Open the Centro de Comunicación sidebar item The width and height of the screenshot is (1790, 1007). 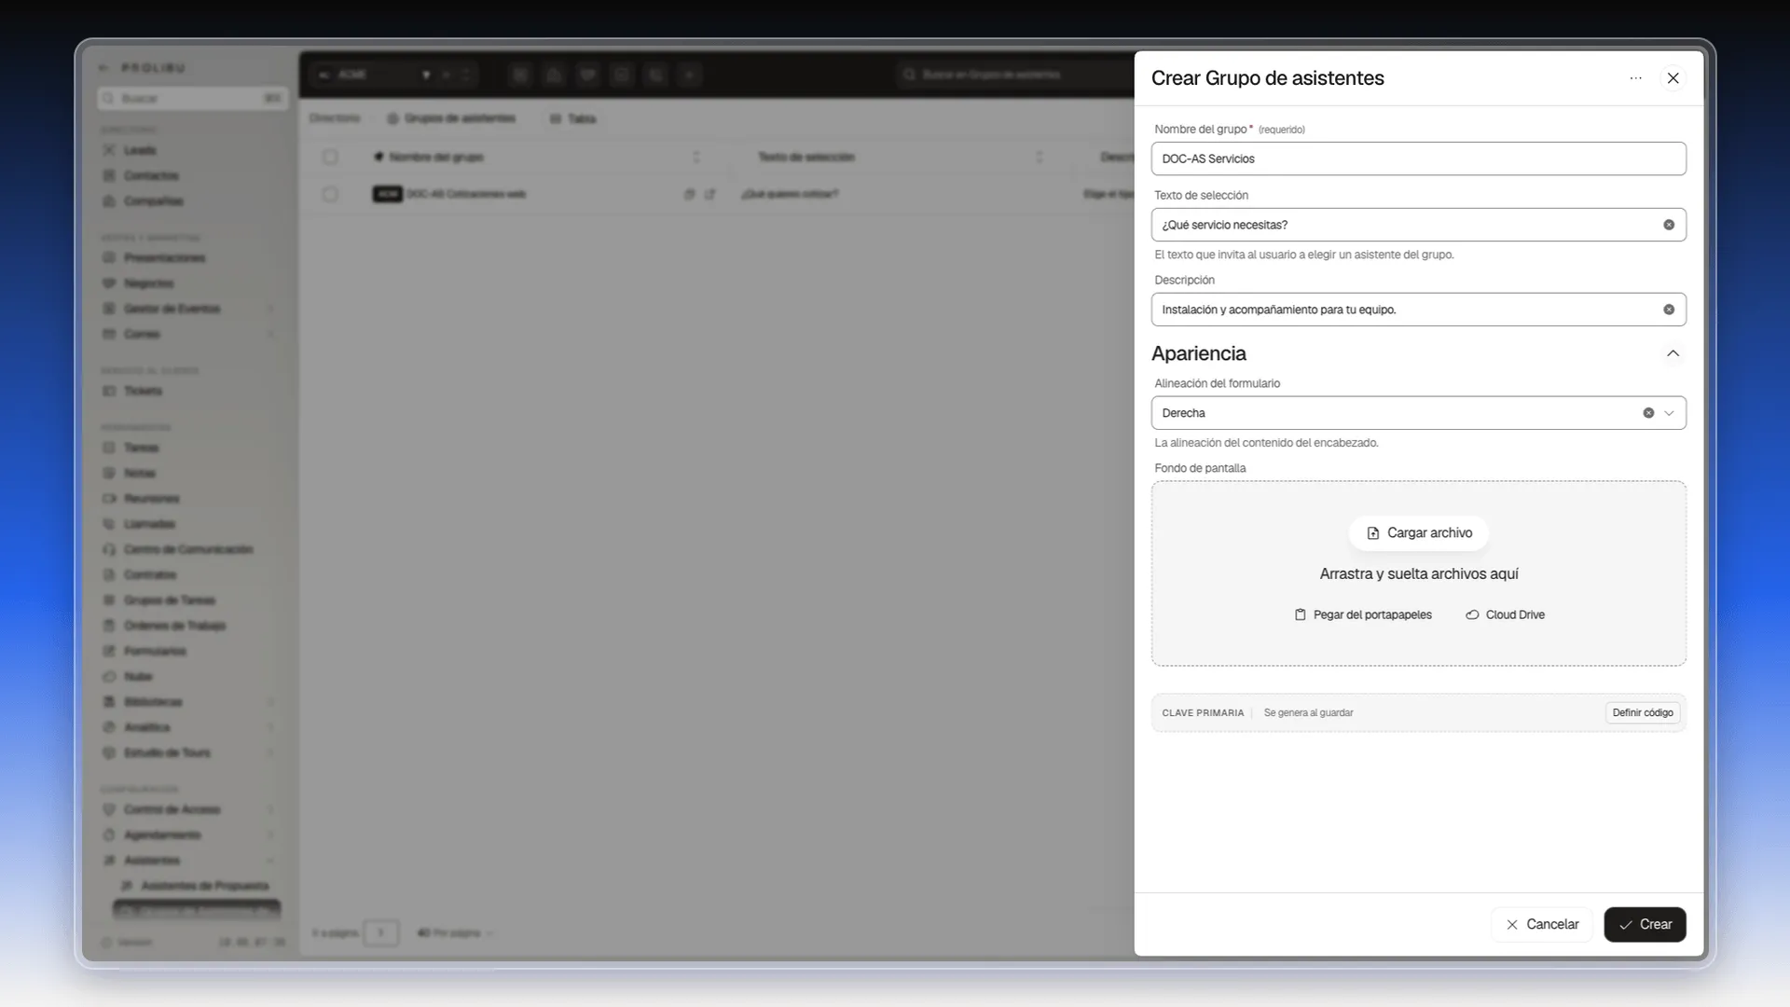pyautogui.click(x=188, y=549)
